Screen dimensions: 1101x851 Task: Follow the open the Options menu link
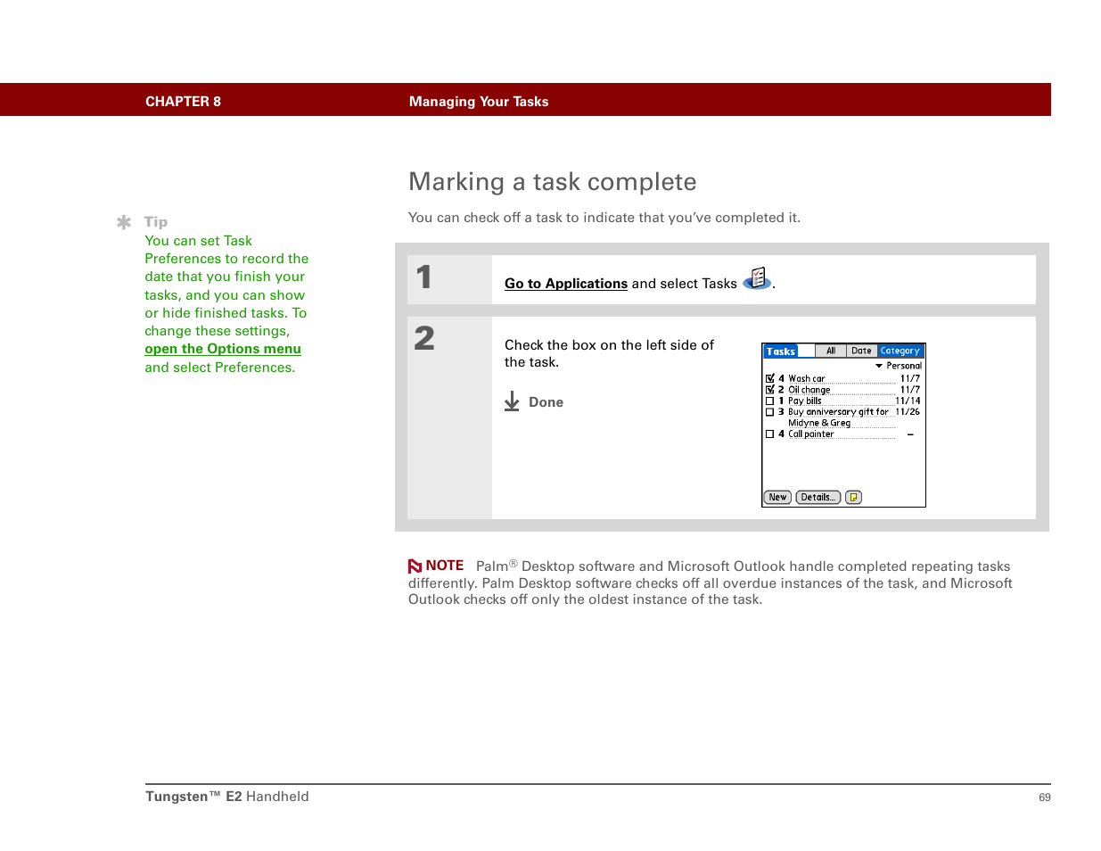223,349
